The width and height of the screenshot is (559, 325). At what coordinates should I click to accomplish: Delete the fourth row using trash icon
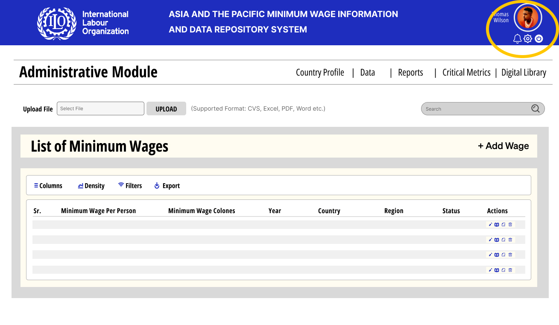510,270
